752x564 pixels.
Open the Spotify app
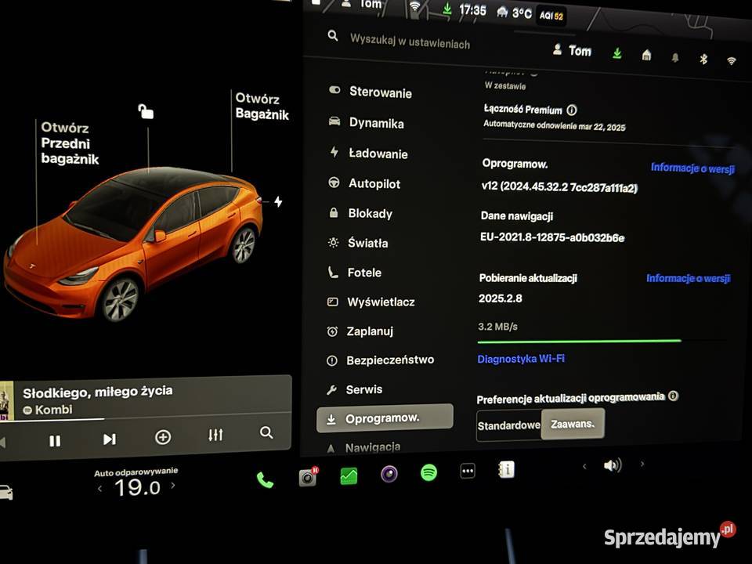coord(428,473)
